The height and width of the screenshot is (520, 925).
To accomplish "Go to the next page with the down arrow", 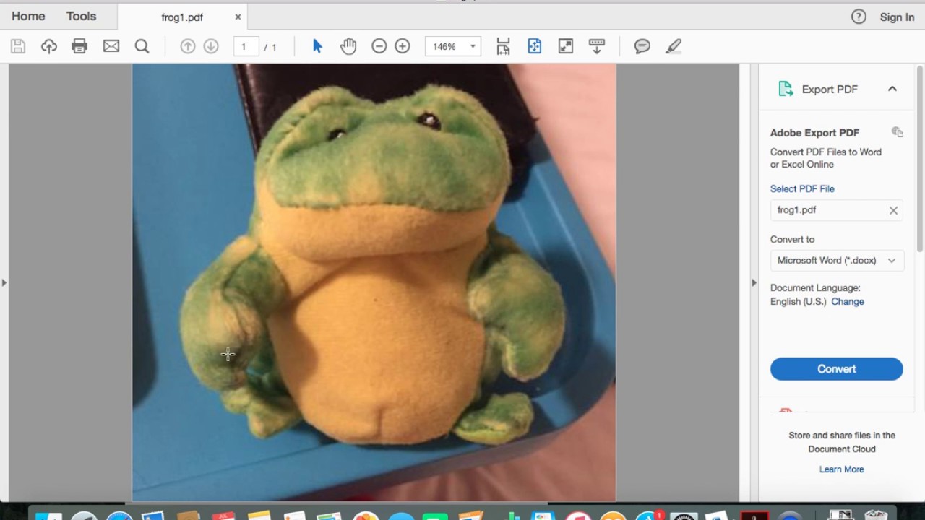I will click(211, 46).
